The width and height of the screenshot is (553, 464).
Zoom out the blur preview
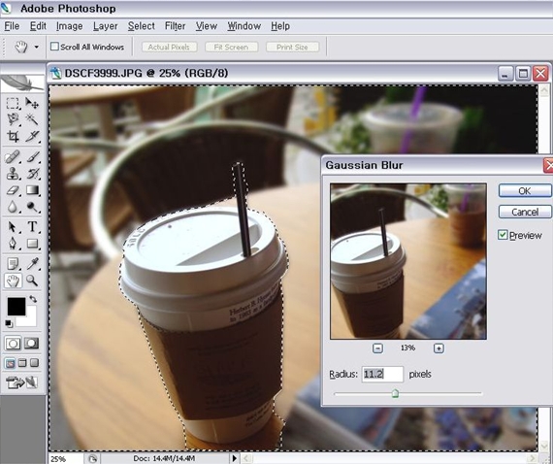tap(377, 348)
